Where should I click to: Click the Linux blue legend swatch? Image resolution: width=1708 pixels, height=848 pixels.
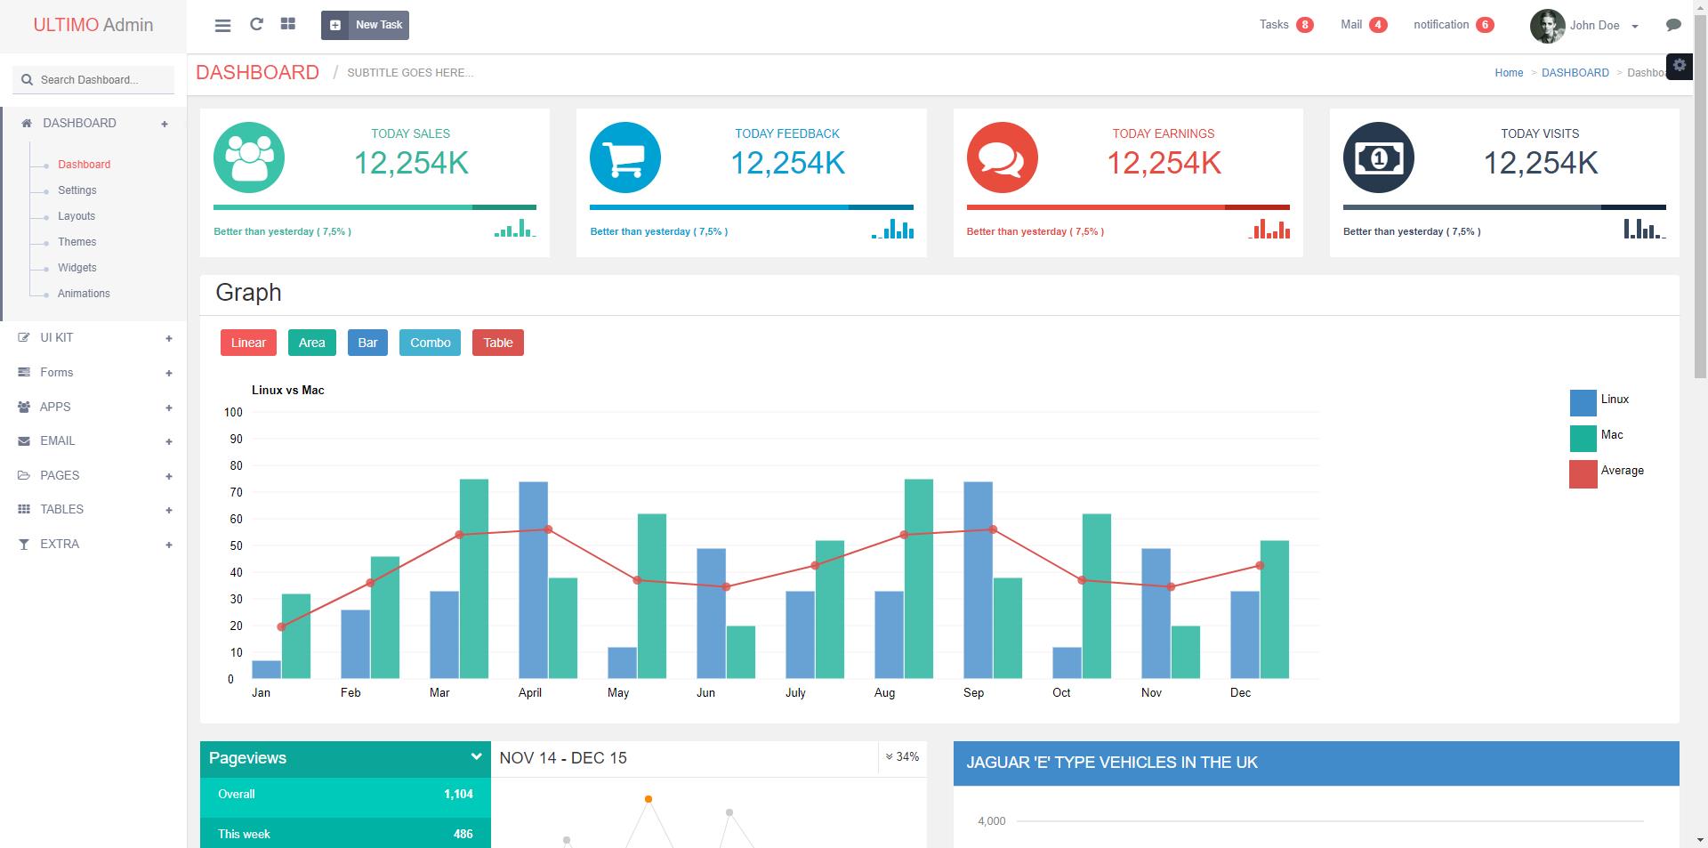click(x=1583, y=403)
